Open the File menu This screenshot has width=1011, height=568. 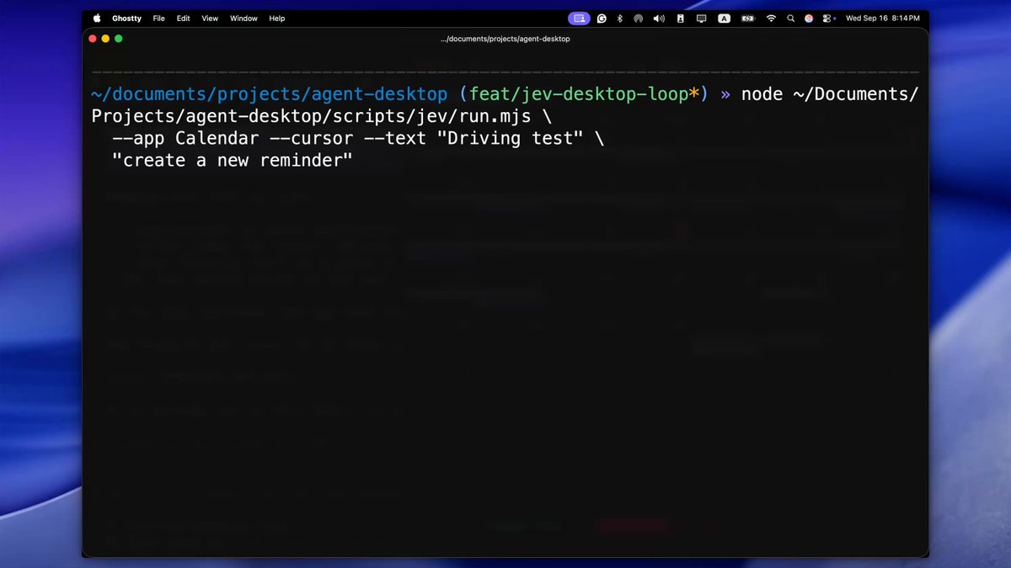coord(158,19)
